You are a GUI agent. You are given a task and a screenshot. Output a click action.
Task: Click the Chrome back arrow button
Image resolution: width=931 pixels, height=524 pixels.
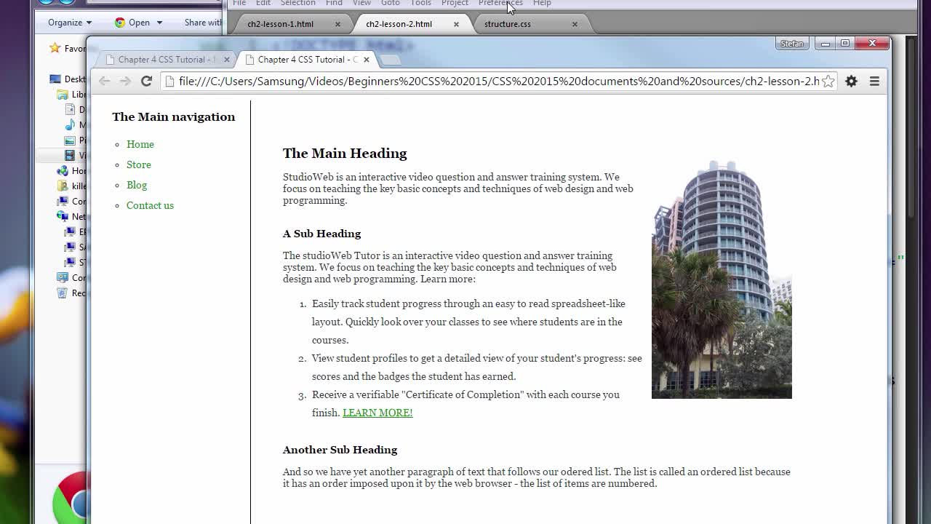pyautogui.click(x=104, y=81)
